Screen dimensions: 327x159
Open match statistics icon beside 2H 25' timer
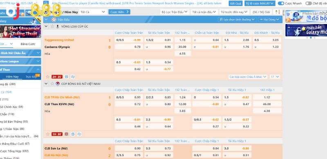coord(67,77)
